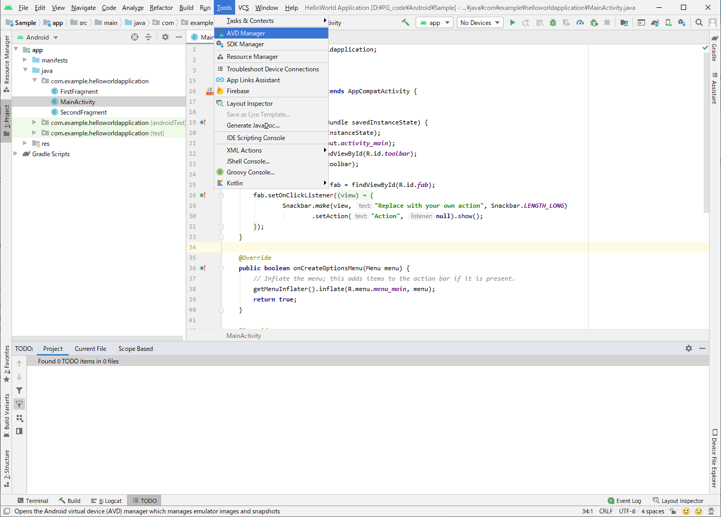Click the CRLF line separator indicator
This screenshot has width=721, height=517.
(606, 511)
